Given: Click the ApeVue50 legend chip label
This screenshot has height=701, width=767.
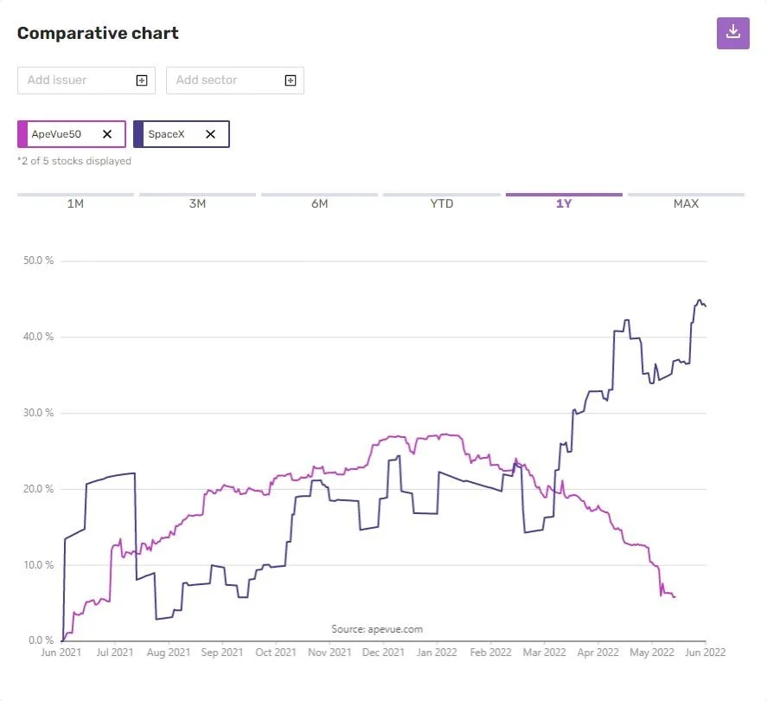Looking at the screenshot, I should point(56,134).
